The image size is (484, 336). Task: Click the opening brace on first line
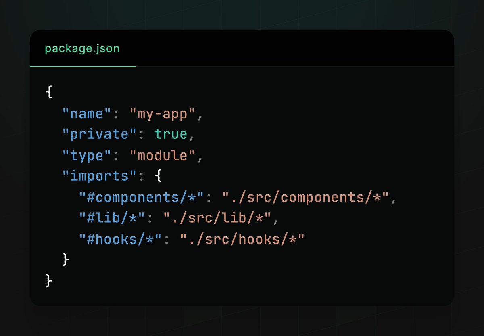pyautogui.click(x=49, y=93)
